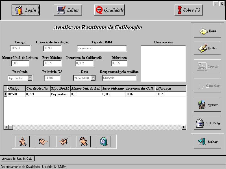Click the open palm hand button
The height and width of the screenshot is (169, 226).
(84, 142)
